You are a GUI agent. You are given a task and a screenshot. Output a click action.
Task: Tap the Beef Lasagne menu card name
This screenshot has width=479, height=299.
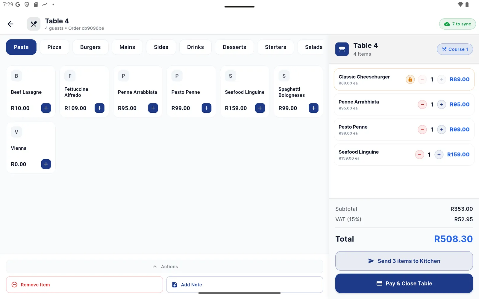(x=26, y=92)
